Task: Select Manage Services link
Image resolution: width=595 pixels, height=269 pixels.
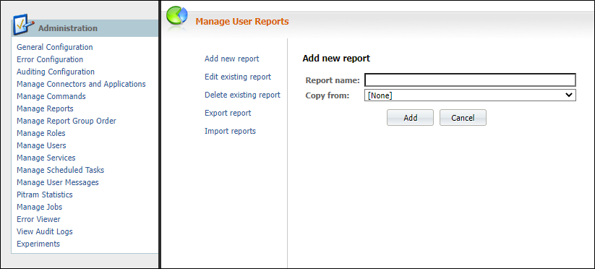Action: pyautogui.click(x=46, y=158)
